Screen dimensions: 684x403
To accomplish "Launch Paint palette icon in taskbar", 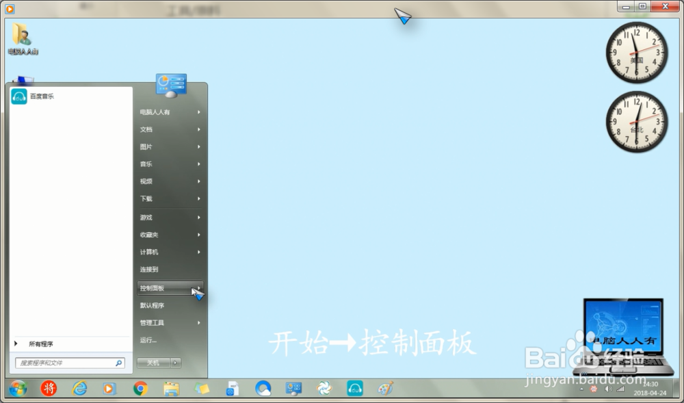I will tap(385, 388).
